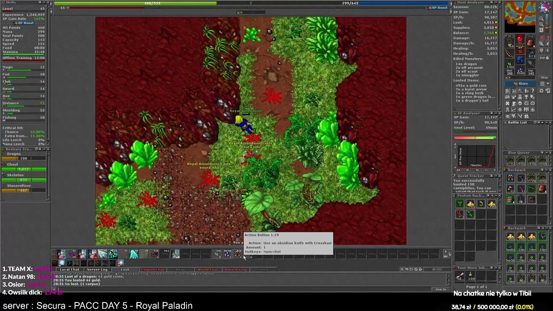
Task: Click the helmet equipment slot
Action: (521, 39)
